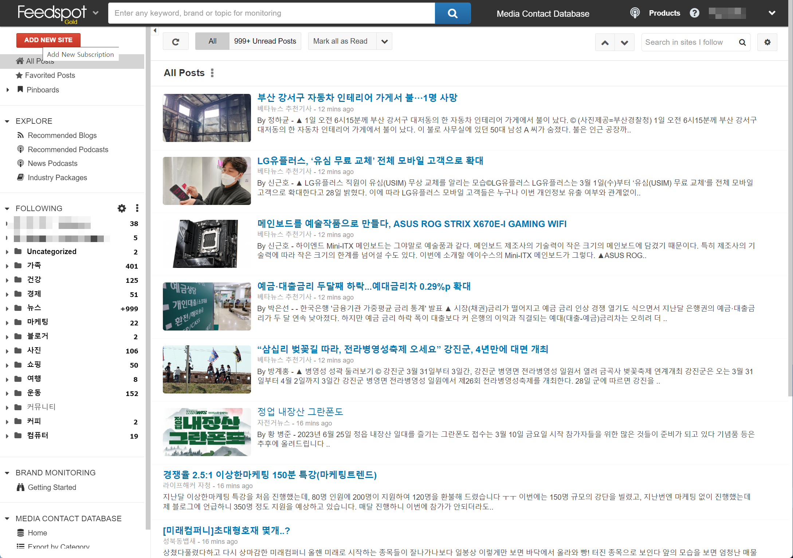The image size is (793, 558).
Task: Click the search-in-sites magnifier icon
Action: (742, 43)
